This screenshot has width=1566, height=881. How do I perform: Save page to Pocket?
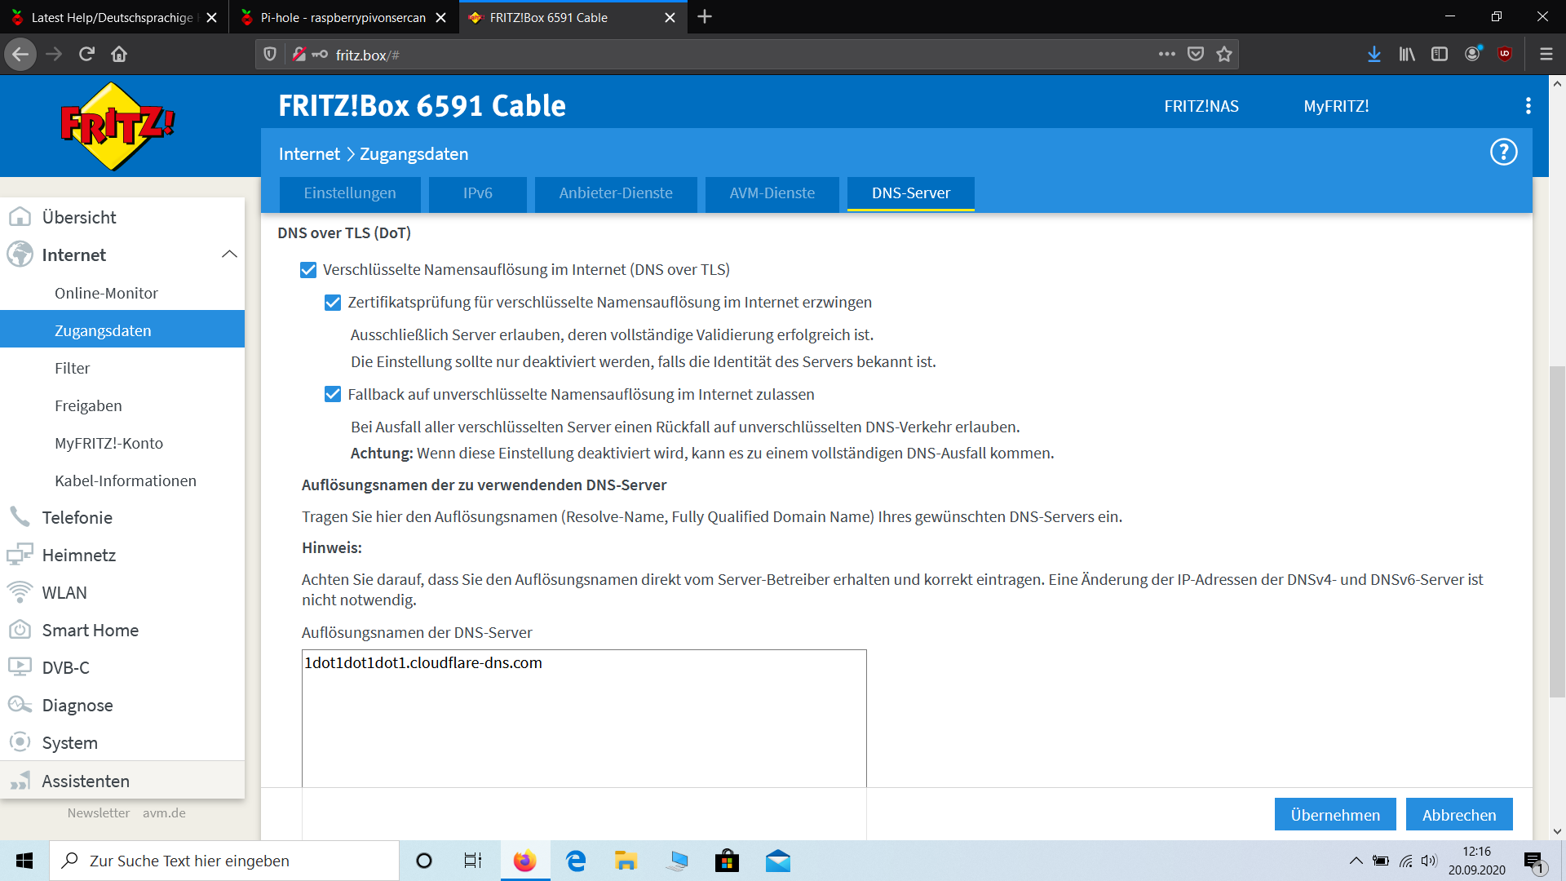click(x=1196, y=55)
